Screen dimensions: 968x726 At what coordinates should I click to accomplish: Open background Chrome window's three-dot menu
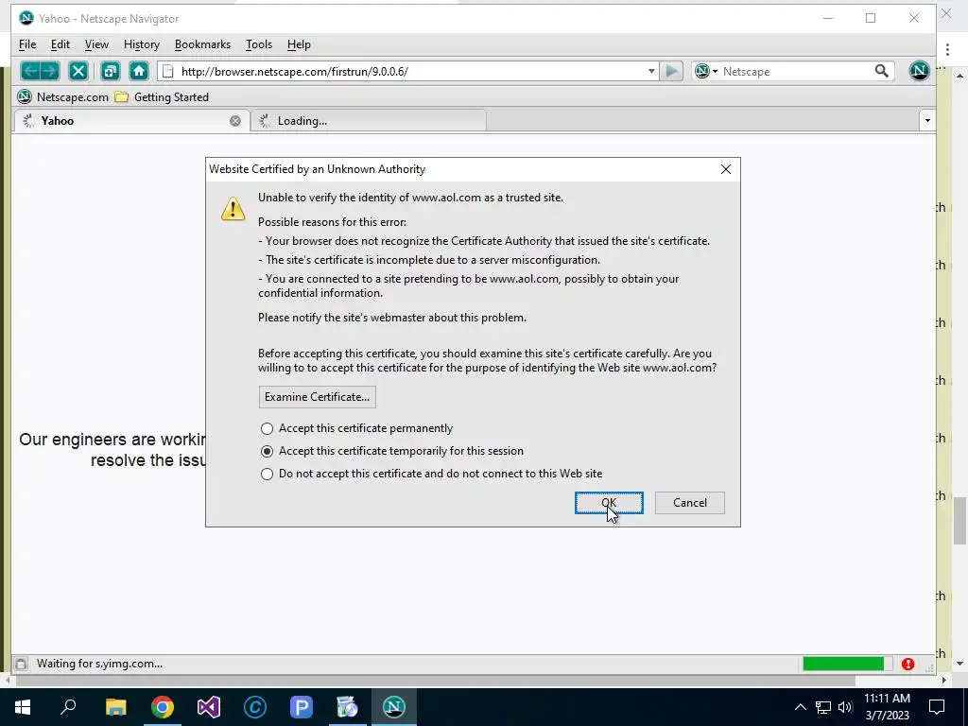pyautogui.click(x=947, y=50)
